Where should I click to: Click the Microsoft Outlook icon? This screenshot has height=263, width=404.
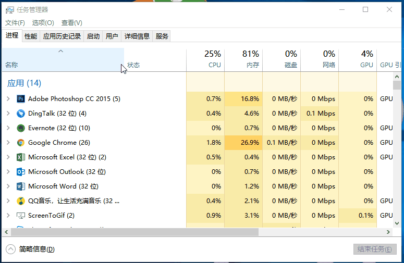click(21, 172)
